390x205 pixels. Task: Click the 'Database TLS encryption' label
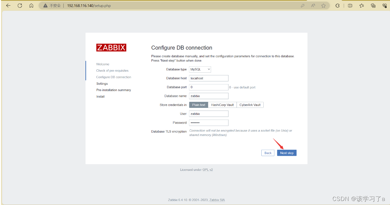[x=169, y=132]
